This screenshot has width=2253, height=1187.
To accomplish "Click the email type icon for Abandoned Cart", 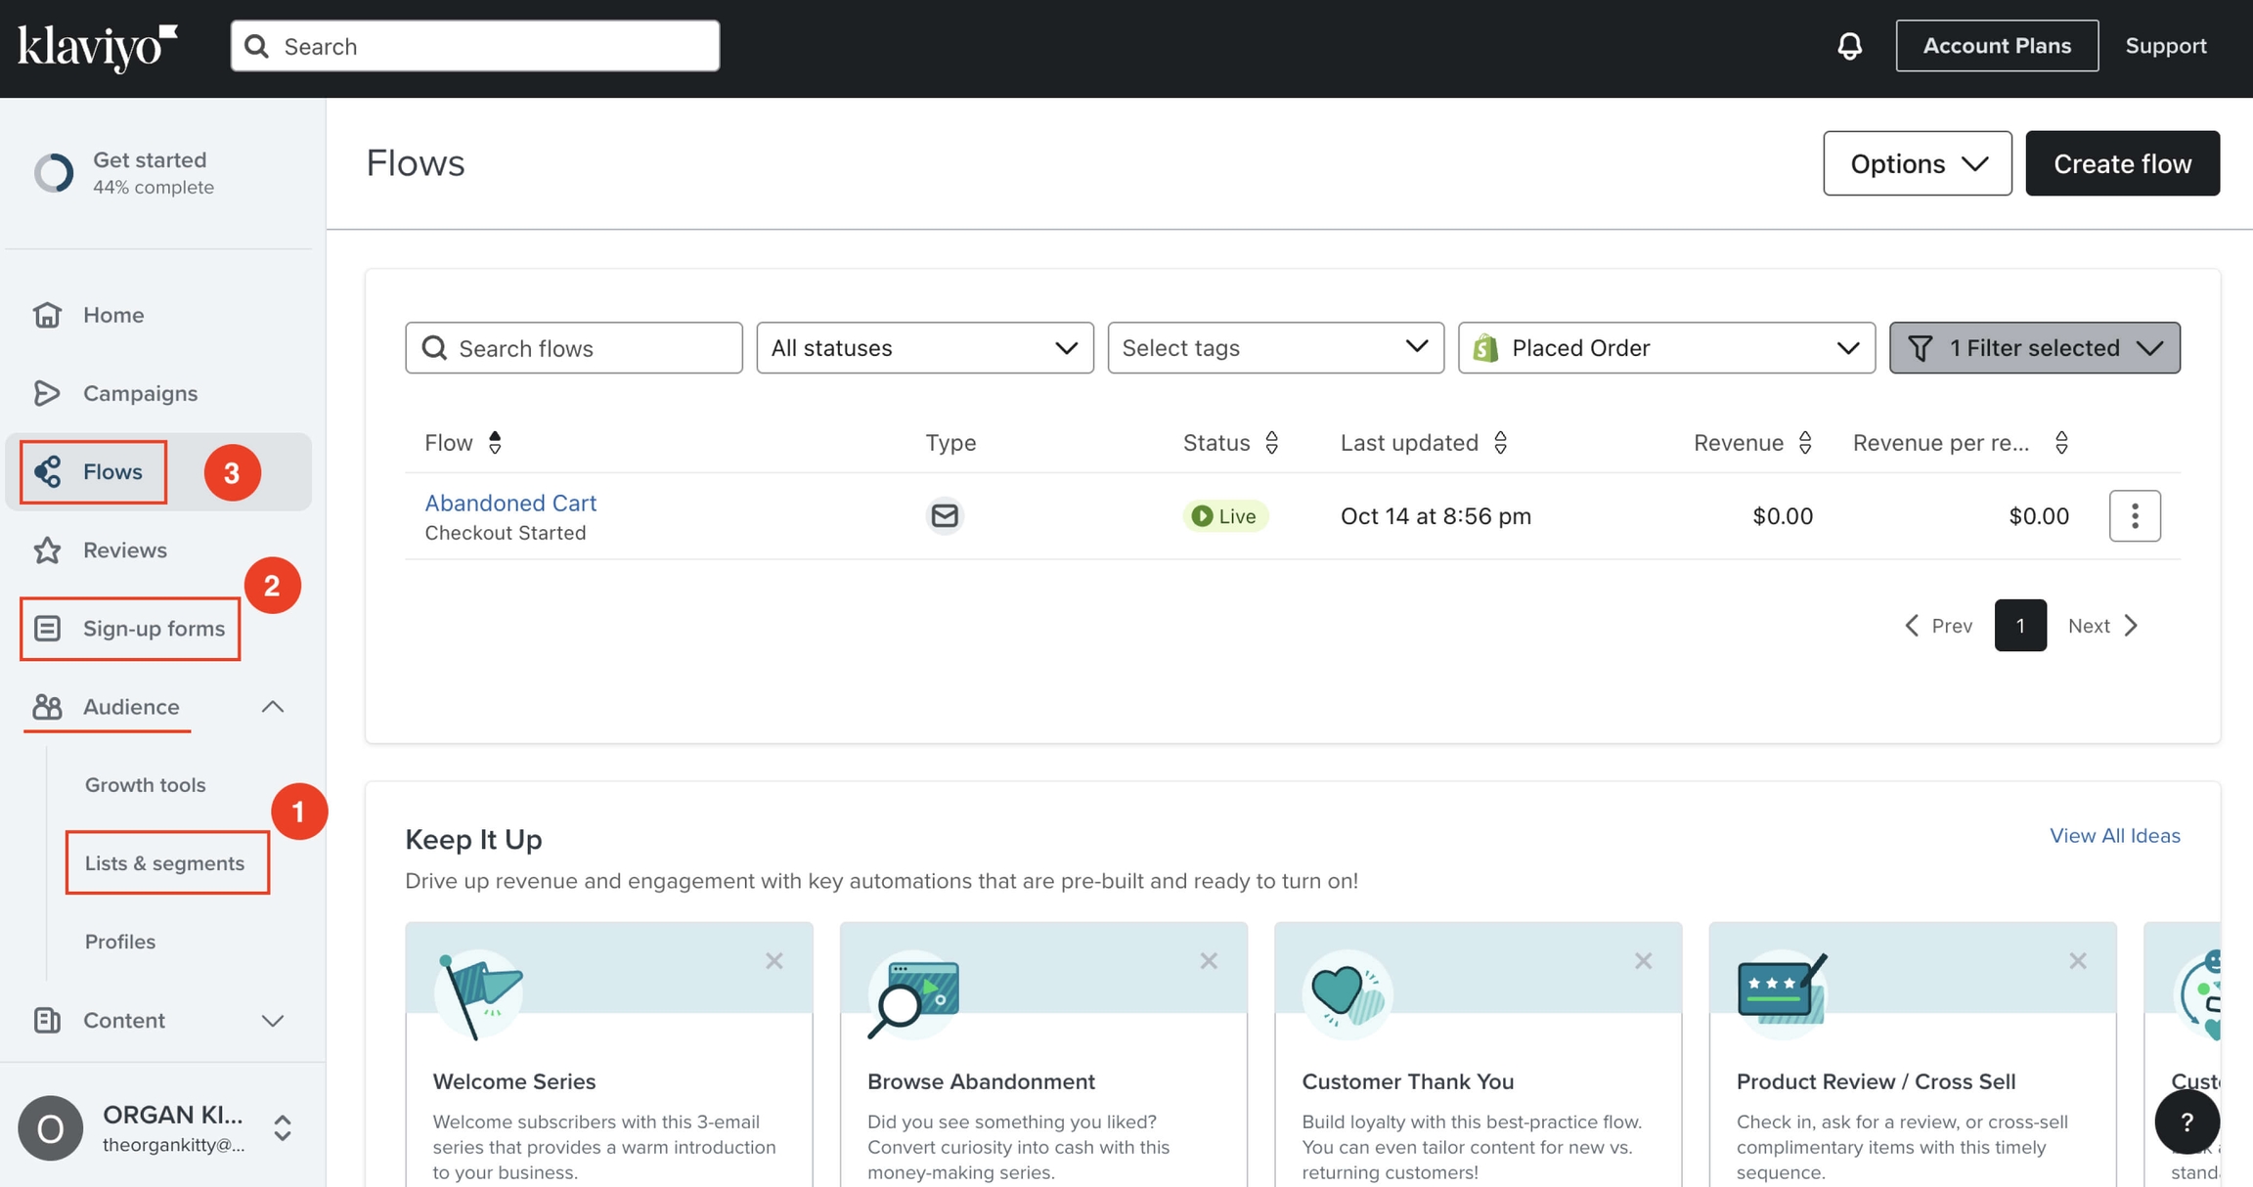I will click(945, 515).
